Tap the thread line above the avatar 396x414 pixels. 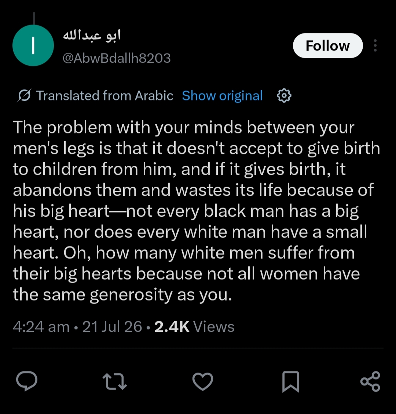pyautogui.click(x=34, y=18)
